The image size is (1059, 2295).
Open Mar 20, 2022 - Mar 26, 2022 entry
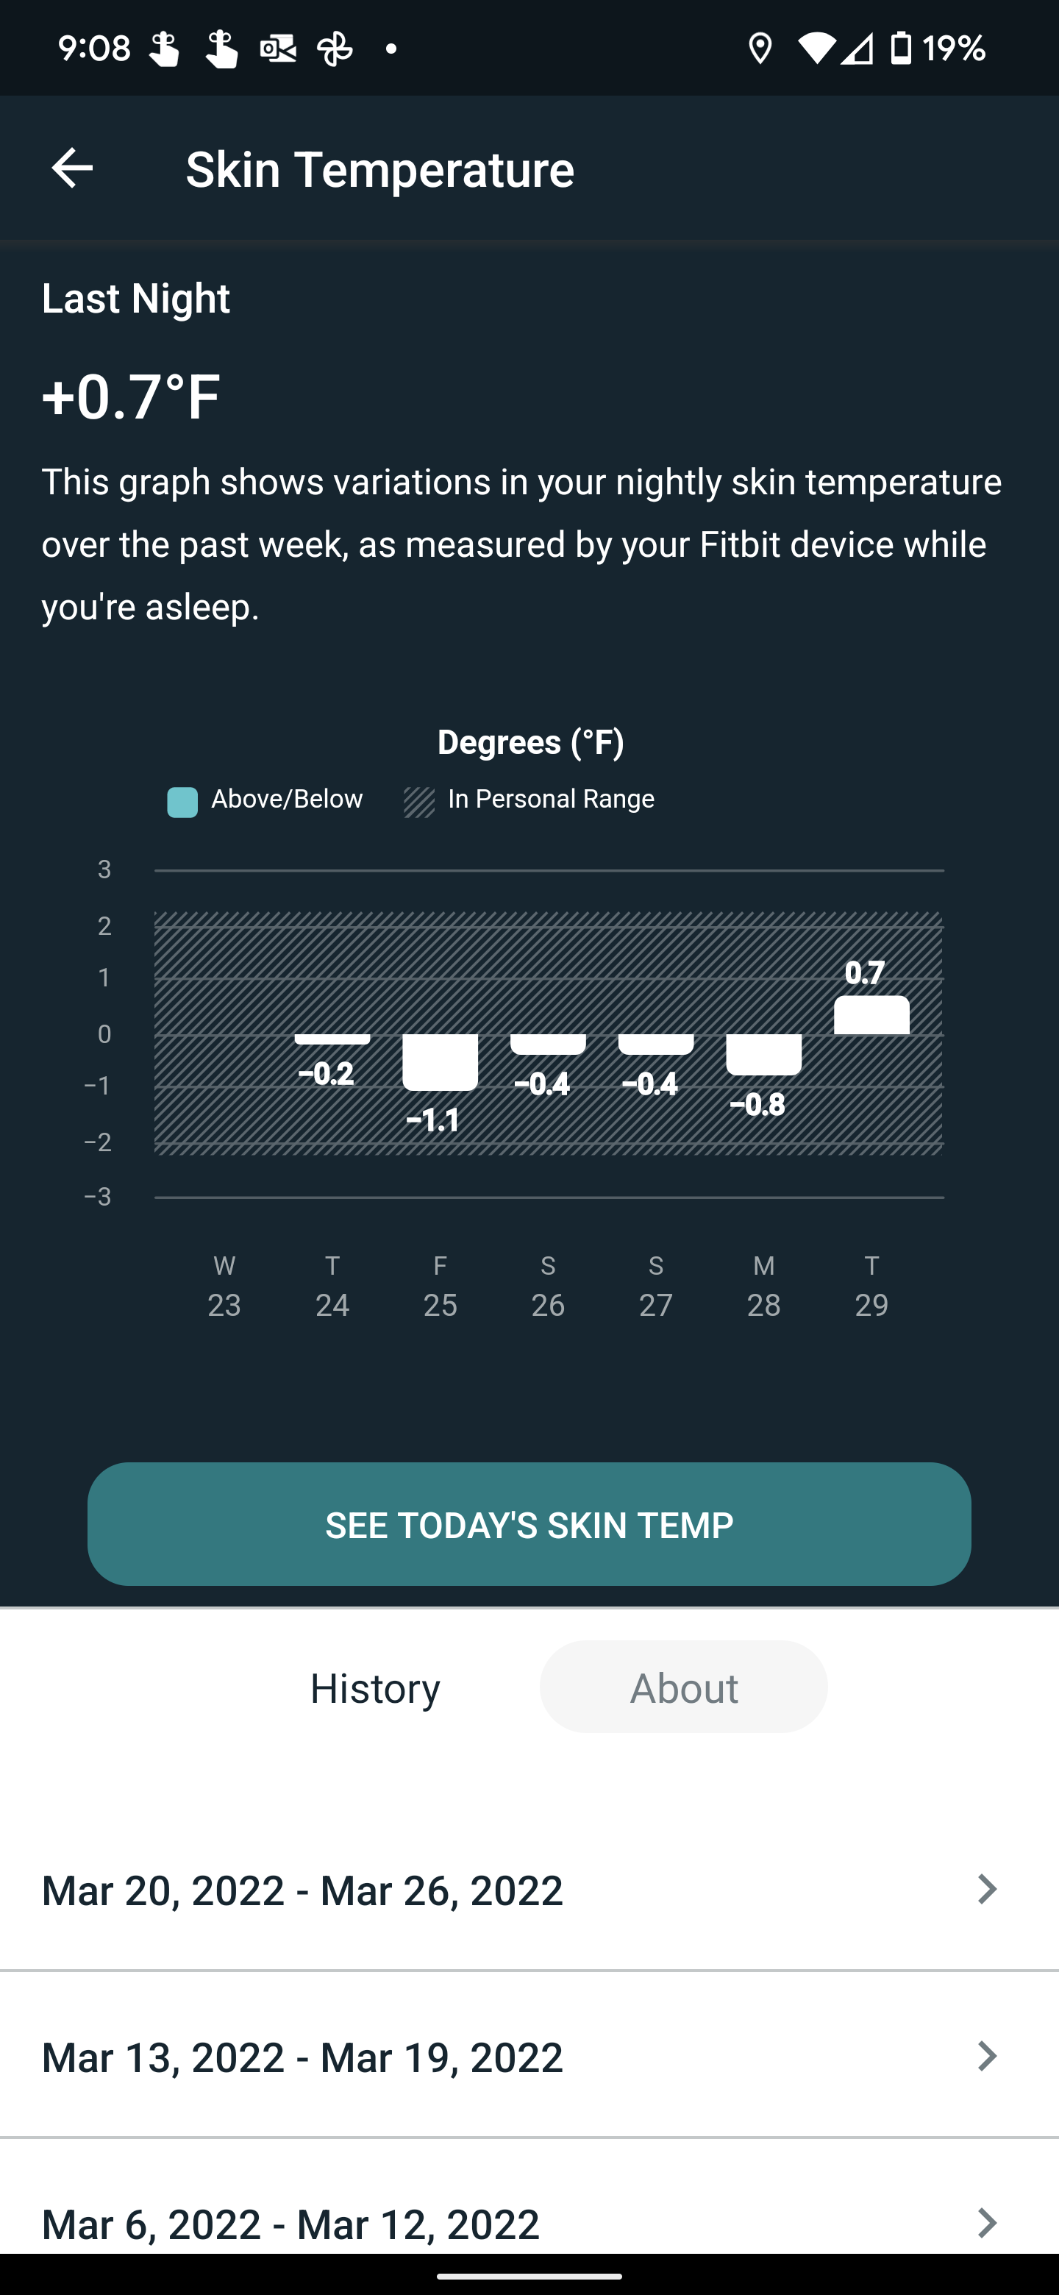(302, 1890)
